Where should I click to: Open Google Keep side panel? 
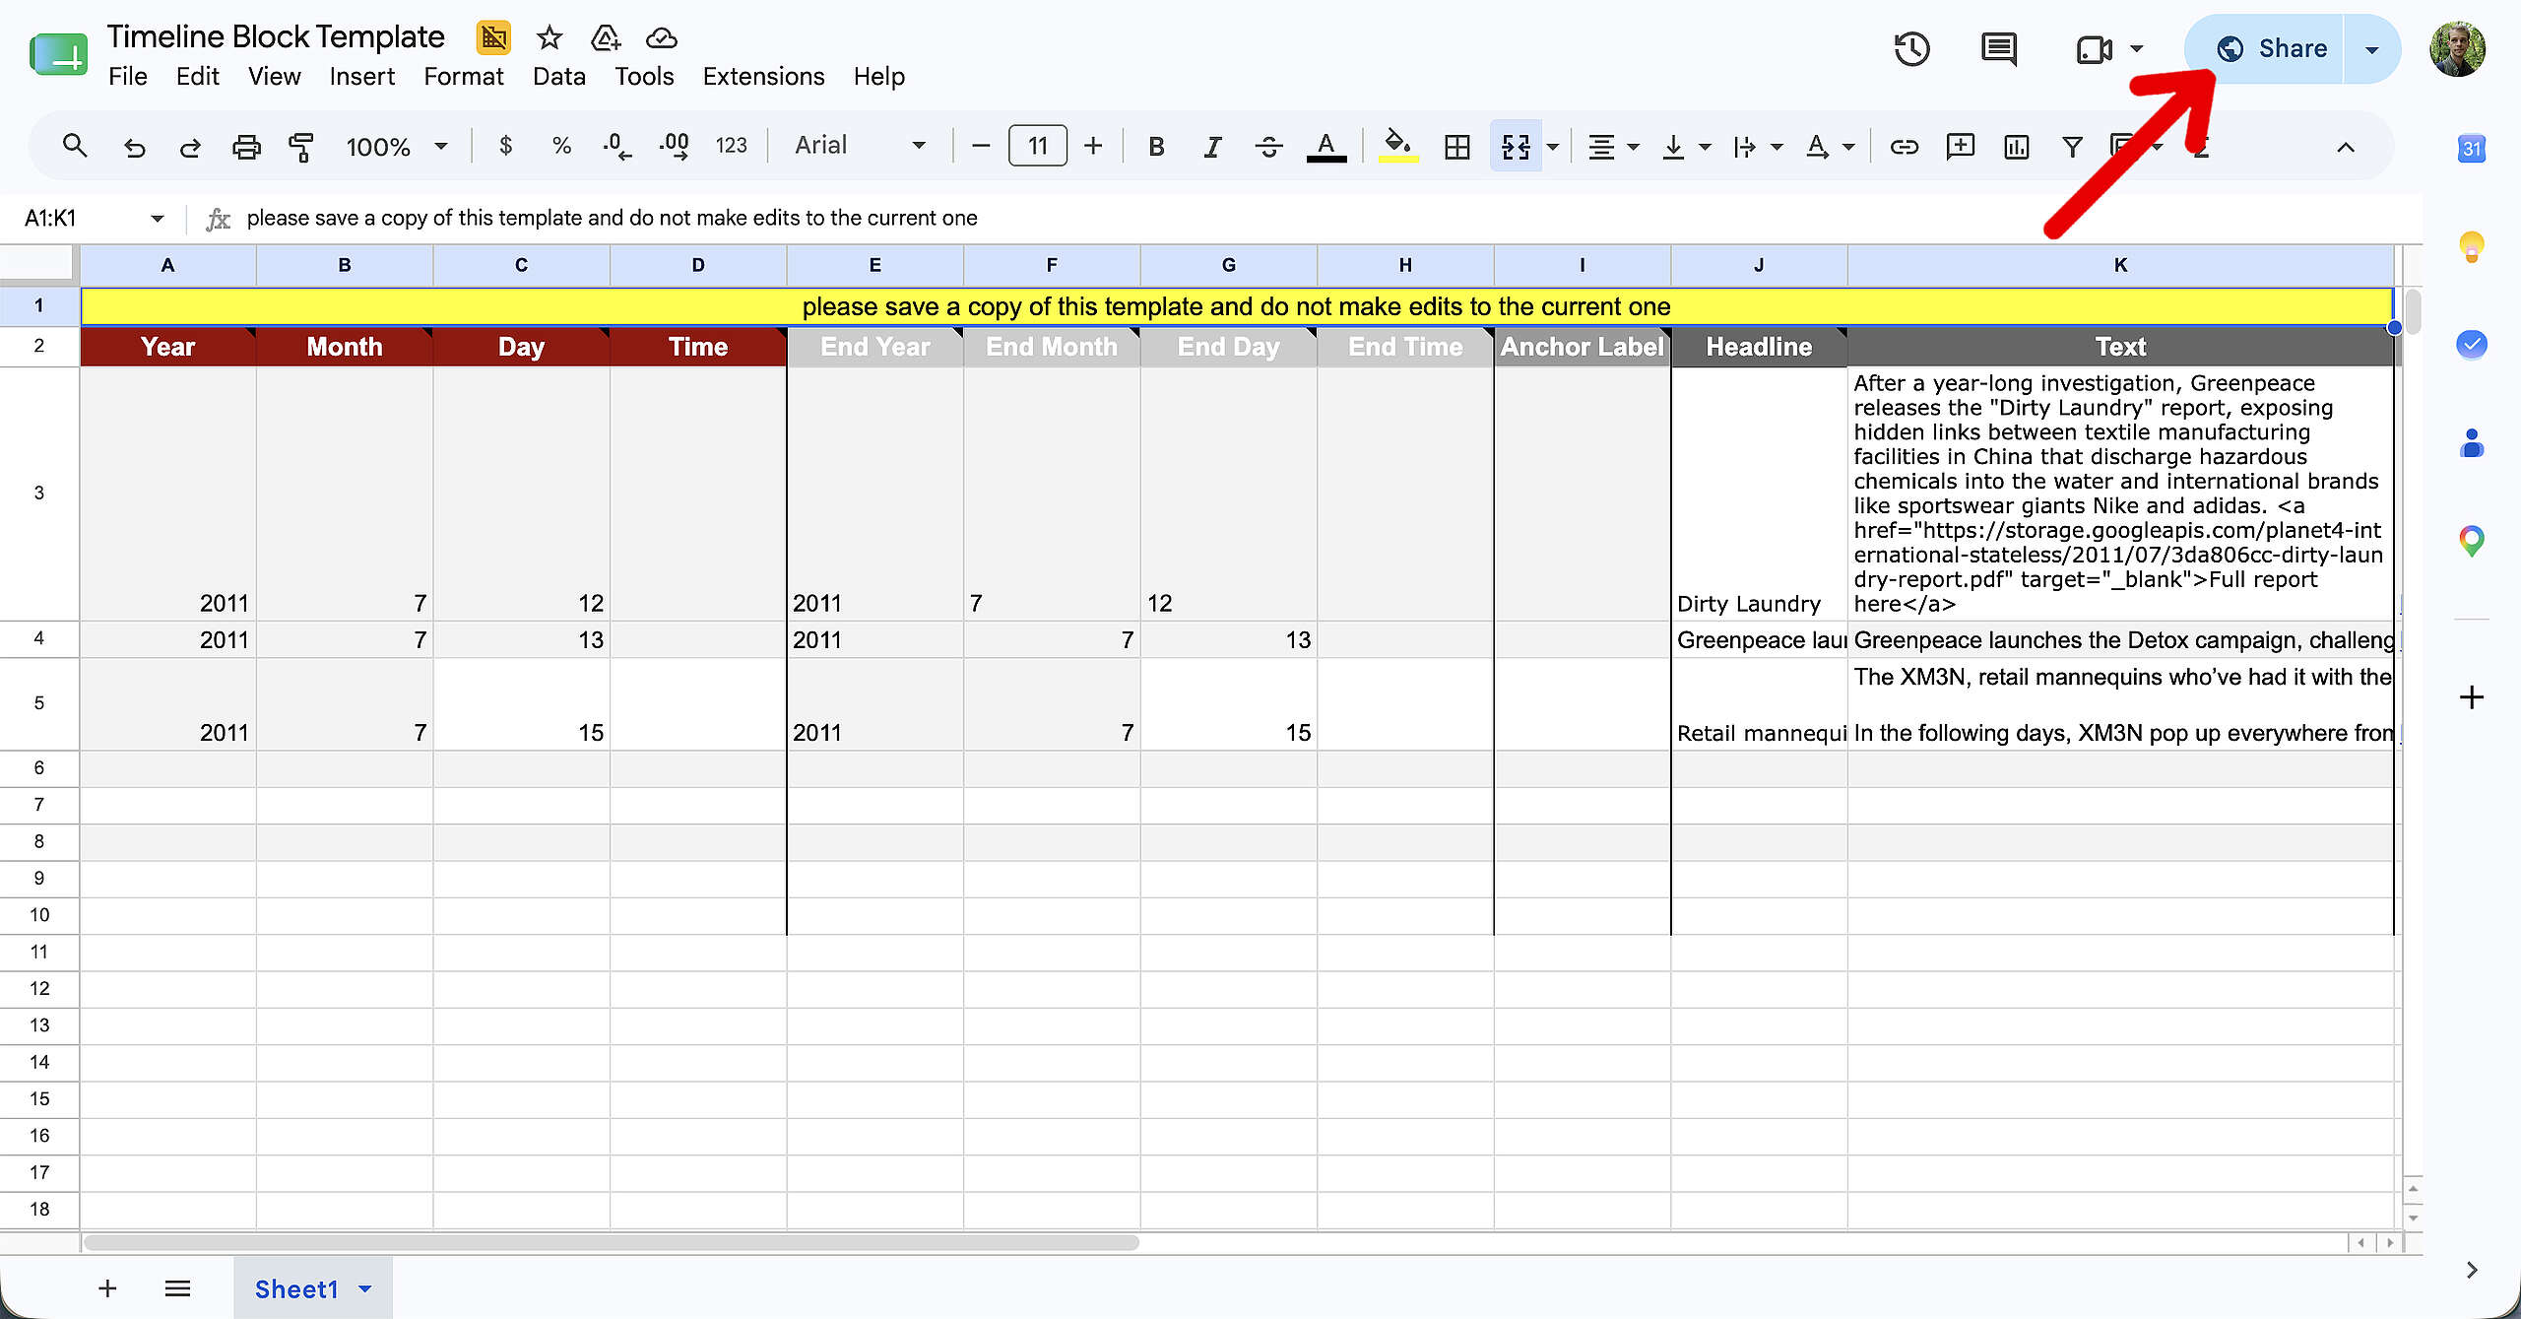(2471, 246)
